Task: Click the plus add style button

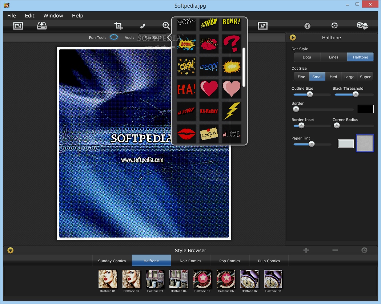Action: point(306,250)
